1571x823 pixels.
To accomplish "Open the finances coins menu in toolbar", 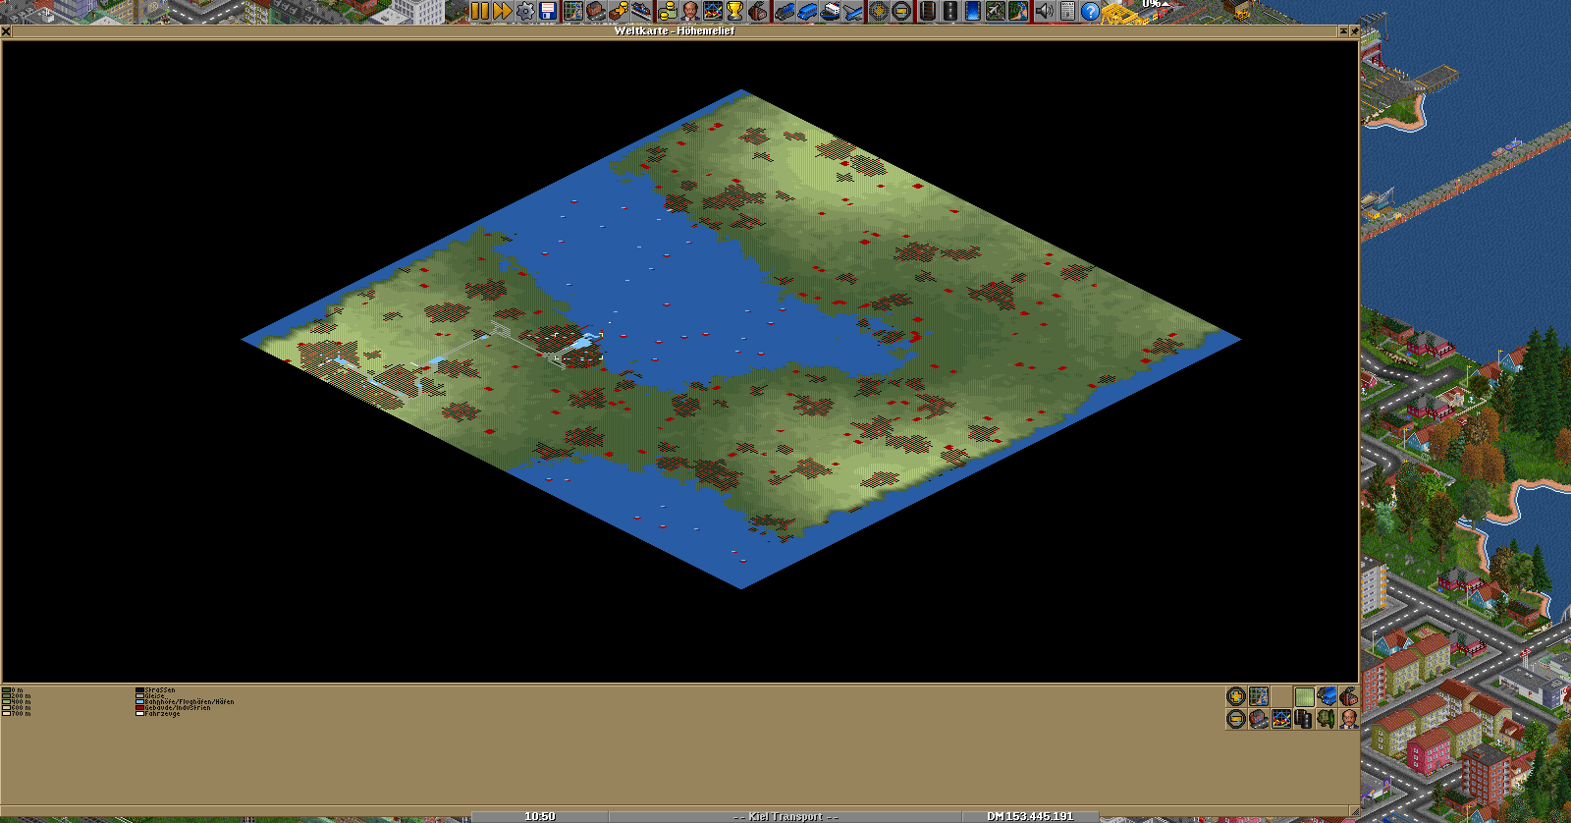I will [x=668, y=11].
